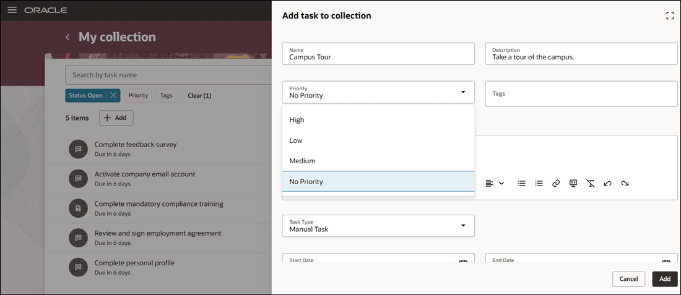Click the embed media monitor icon
Screen dimensions: 681x295
click(573, 183)
